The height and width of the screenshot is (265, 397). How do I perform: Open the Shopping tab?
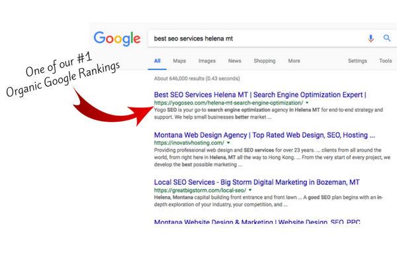[265, 61]
